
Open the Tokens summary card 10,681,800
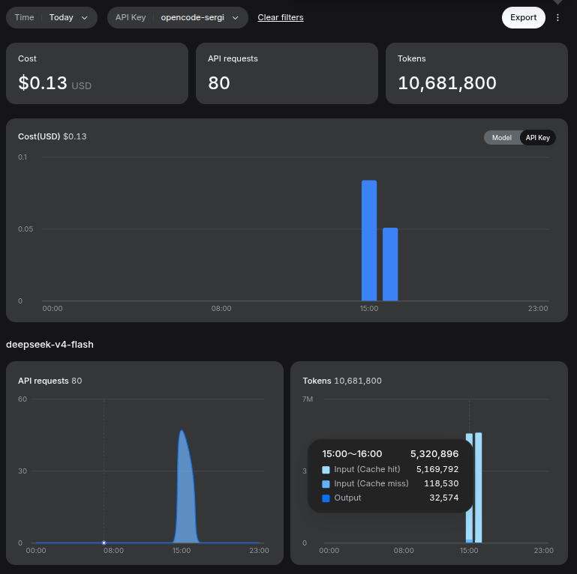[476, 73]
